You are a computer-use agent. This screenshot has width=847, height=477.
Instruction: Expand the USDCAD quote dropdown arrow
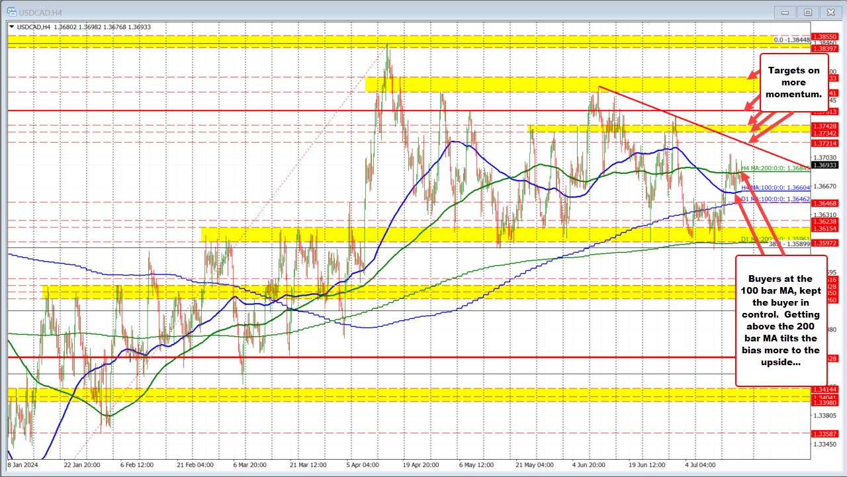coord(12,26)
